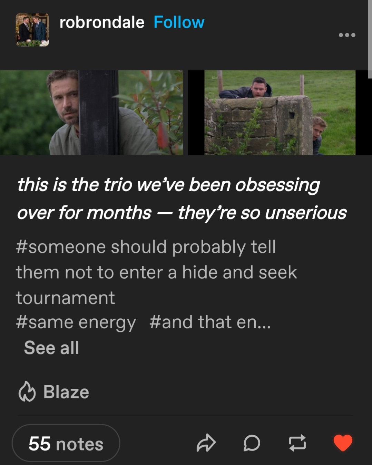Viewport: 372px width, 465px height.
Task: Click the share arrow icon
Action: pos(206,443)
